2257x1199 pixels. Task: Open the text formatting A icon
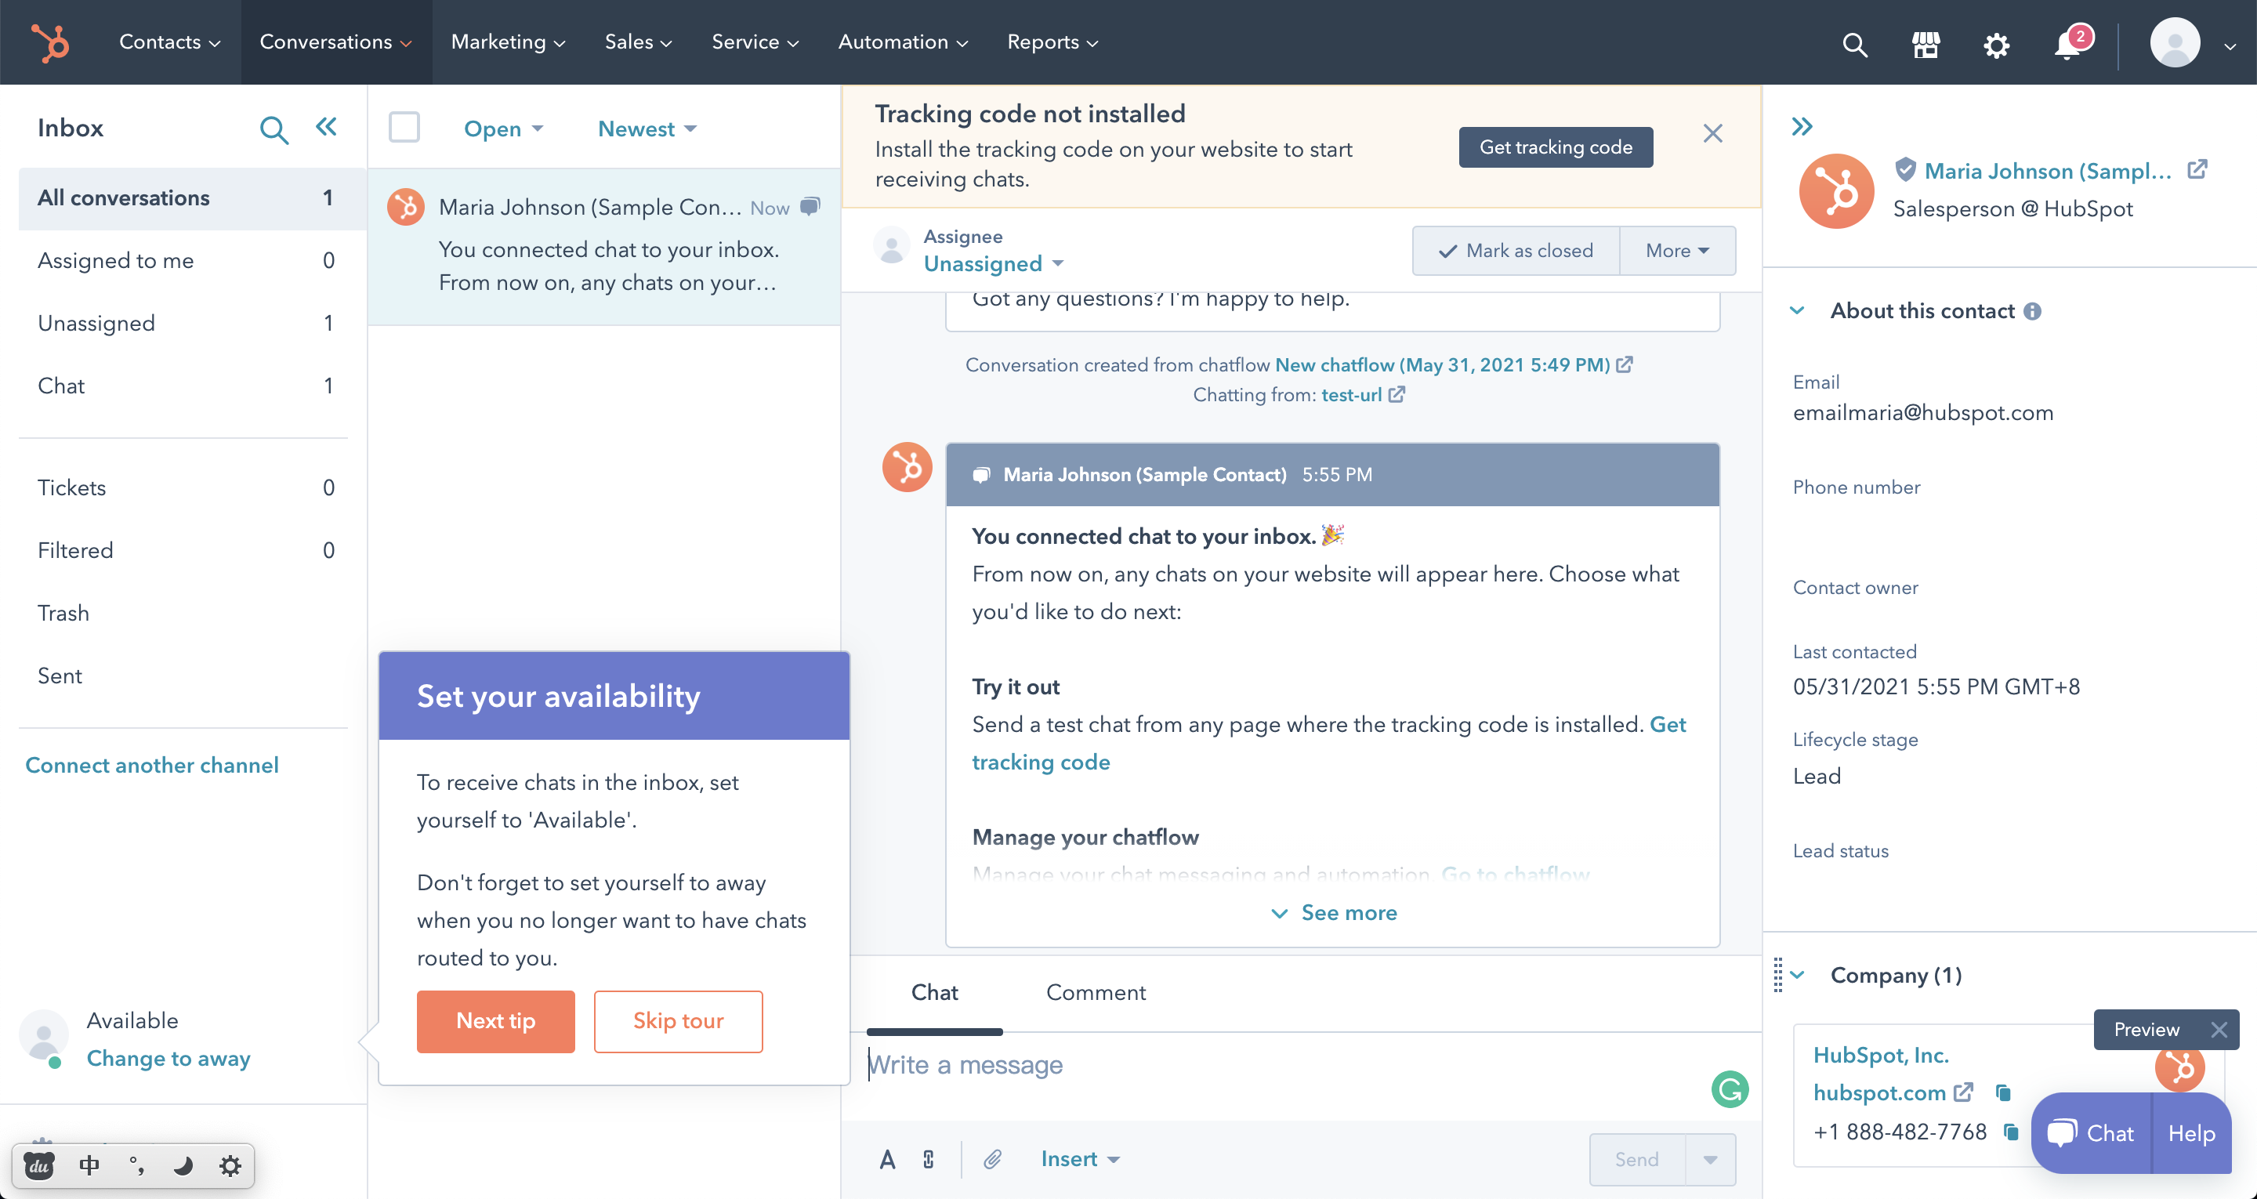[888, 1159]
